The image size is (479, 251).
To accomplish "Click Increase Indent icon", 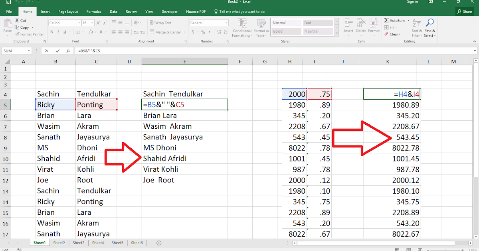I will 143,32.
